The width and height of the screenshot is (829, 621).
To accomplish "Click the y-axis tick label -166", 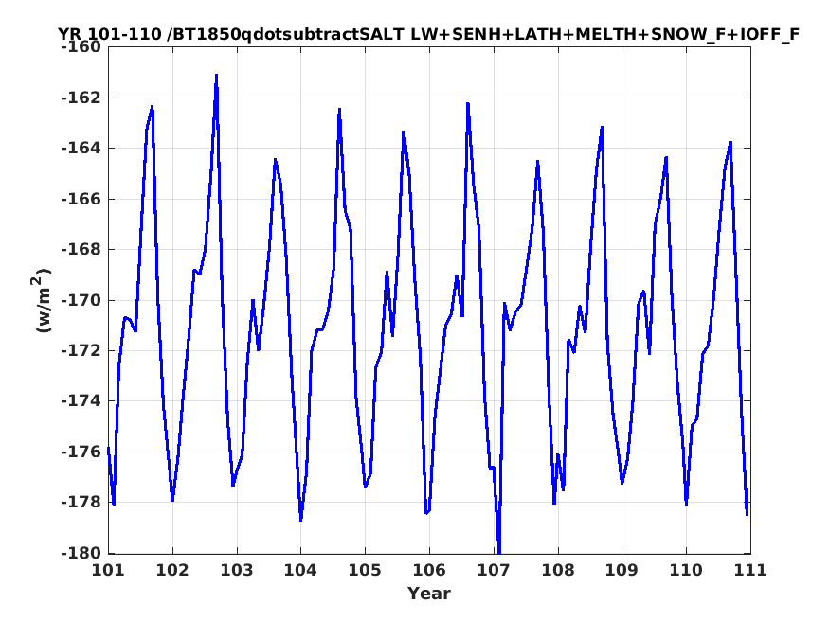I will tap(81, 199).
